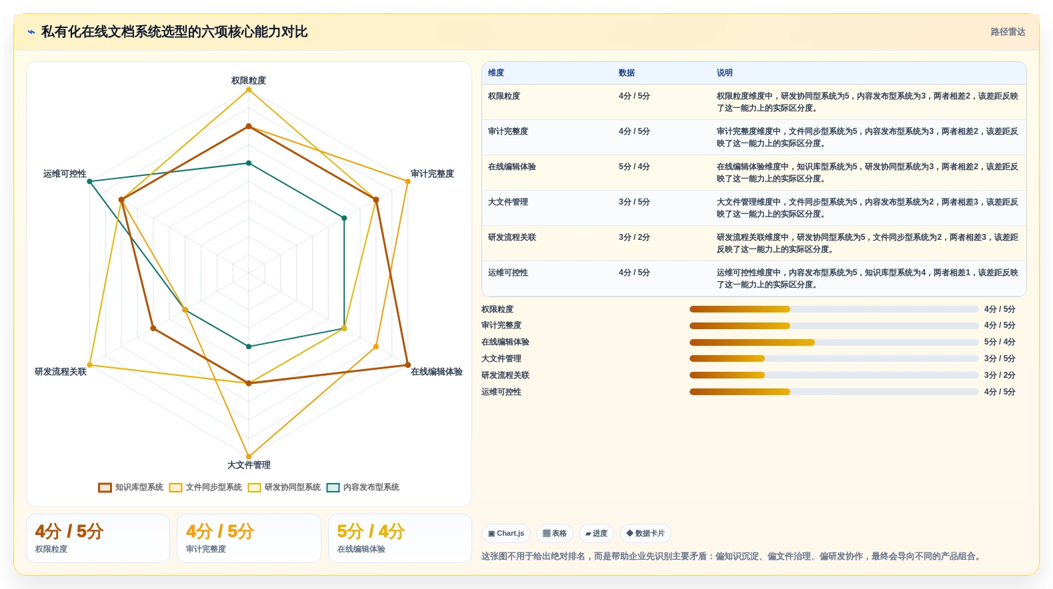Screen dimensions: 1053x589
Task: Click the 维度 column header
Action: pyautogui.click(x=496, y=73)
